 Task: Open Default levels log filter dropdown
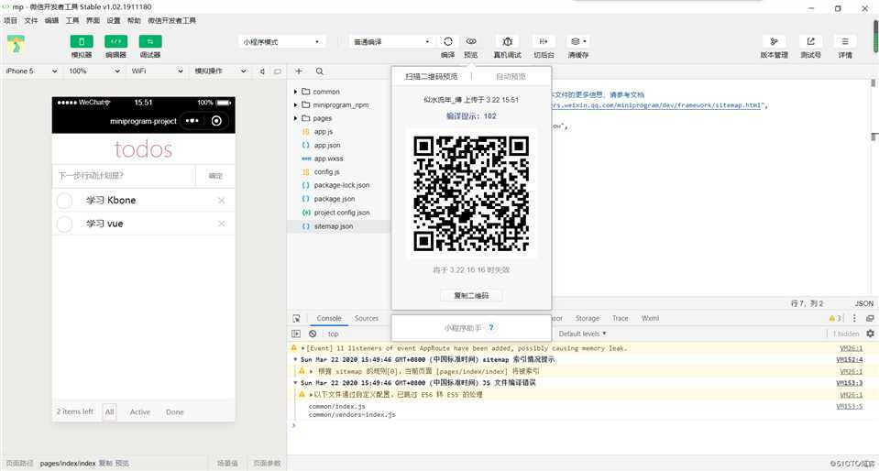pos(583,334)
